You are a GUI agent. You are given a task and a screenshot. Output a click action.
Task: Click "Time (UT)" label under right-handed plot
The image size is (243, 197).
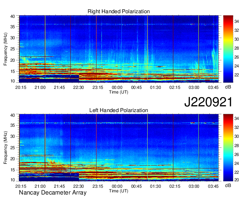(119, 92)
